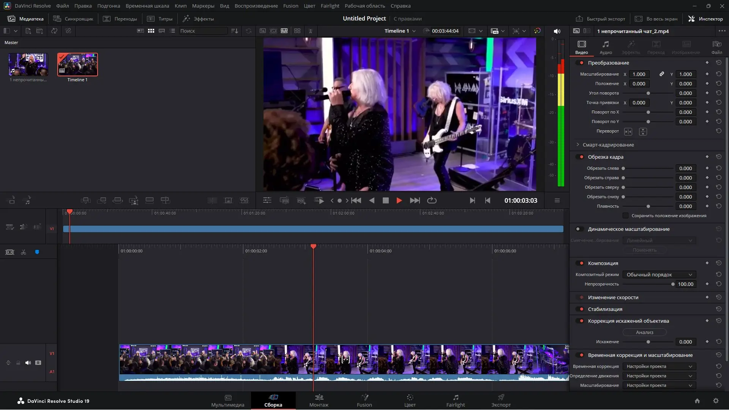Reset Преобразование section with reset arrow
The height and width of the screenshot is (410, 729).
tap(718, 63)
